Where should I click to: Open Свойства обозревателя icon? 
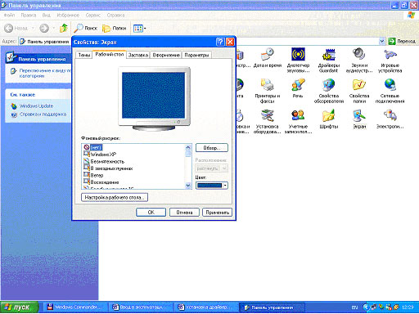coord(329,91)
